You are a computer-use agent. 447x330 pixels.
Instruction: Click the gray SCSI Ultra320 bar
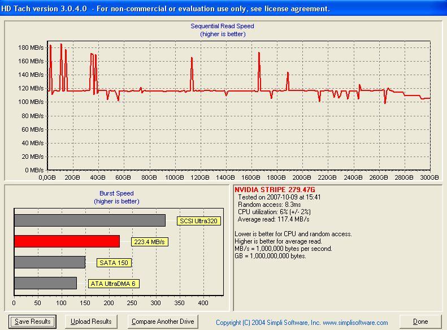pos(90,220)
